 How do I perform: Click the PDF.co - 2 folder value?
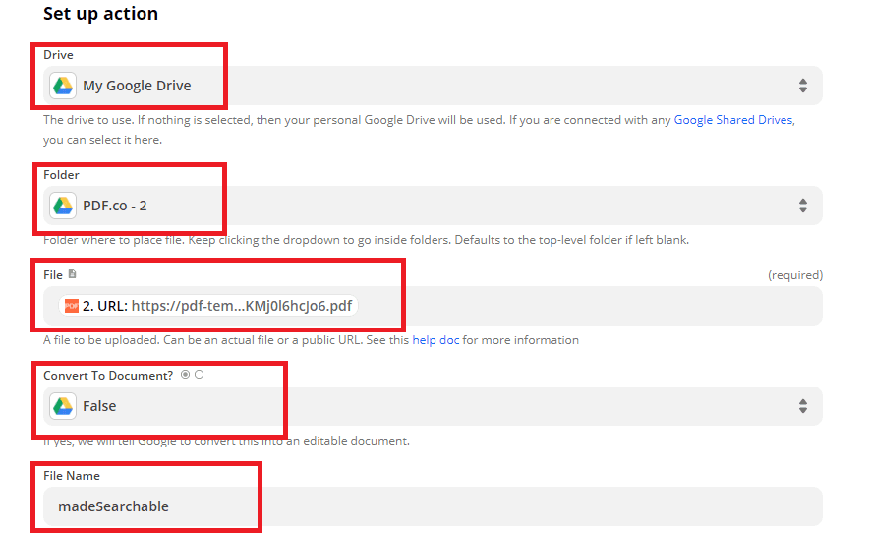click(x=115, y=206)
